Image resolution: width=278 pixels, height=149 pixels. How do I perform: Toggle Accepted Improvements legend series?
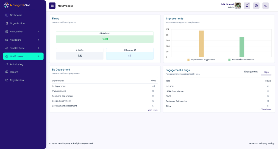[241, 60]
